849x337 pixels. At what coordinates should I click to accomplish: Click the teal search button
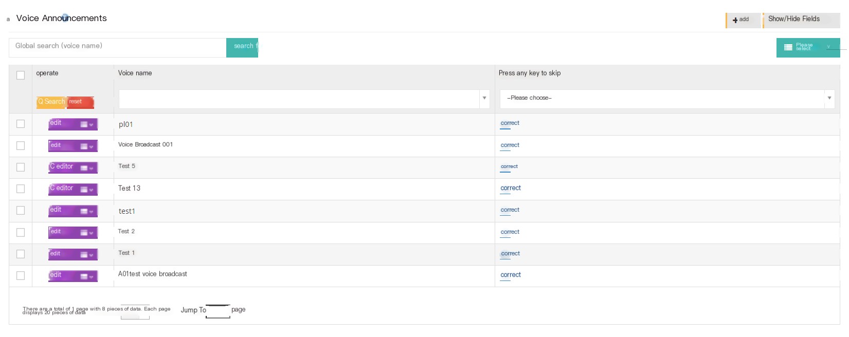pos(242,48)
